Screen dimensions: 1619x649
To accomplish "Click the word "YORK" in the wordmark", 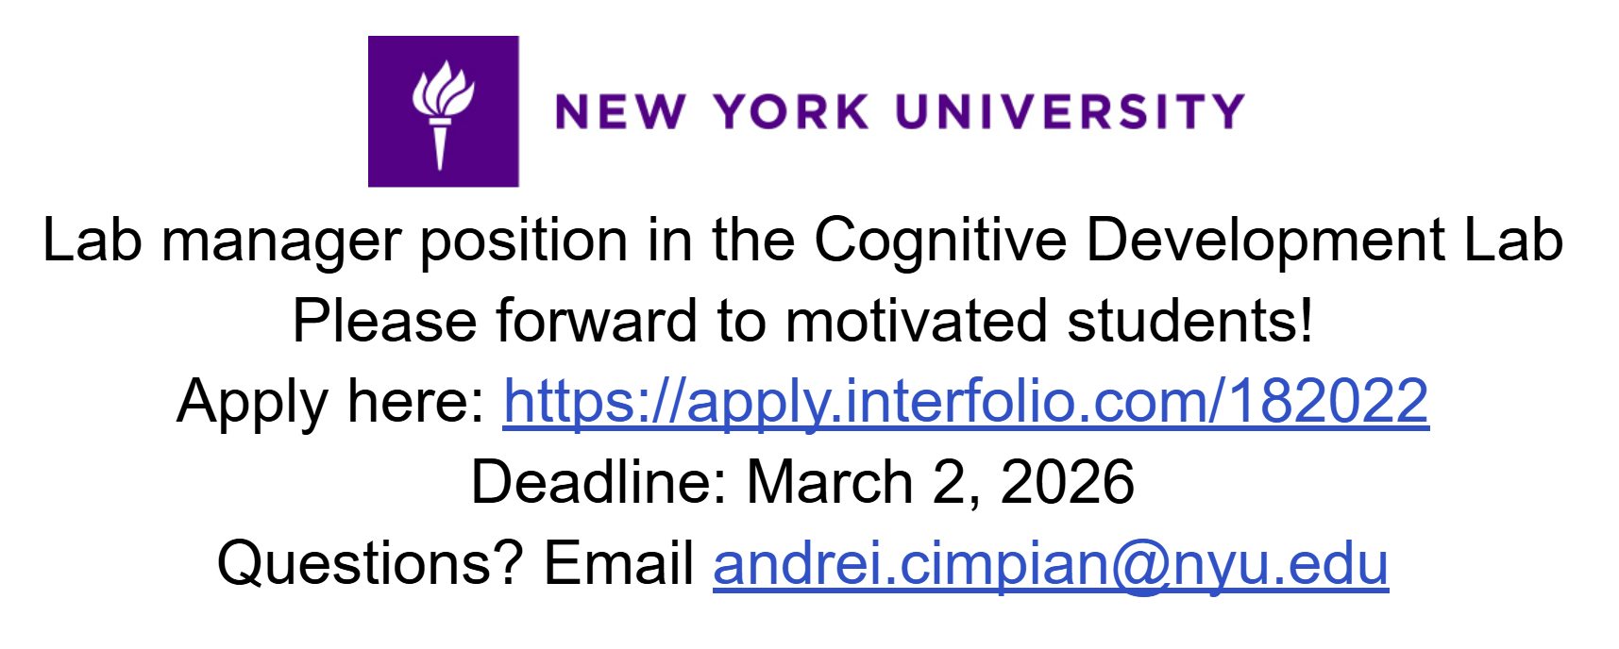I will click(790, 111).
